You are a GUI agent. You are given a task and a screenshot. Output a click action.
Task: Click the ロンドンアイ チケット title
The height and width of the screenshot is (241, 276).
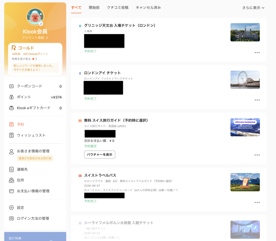[102, 73]
